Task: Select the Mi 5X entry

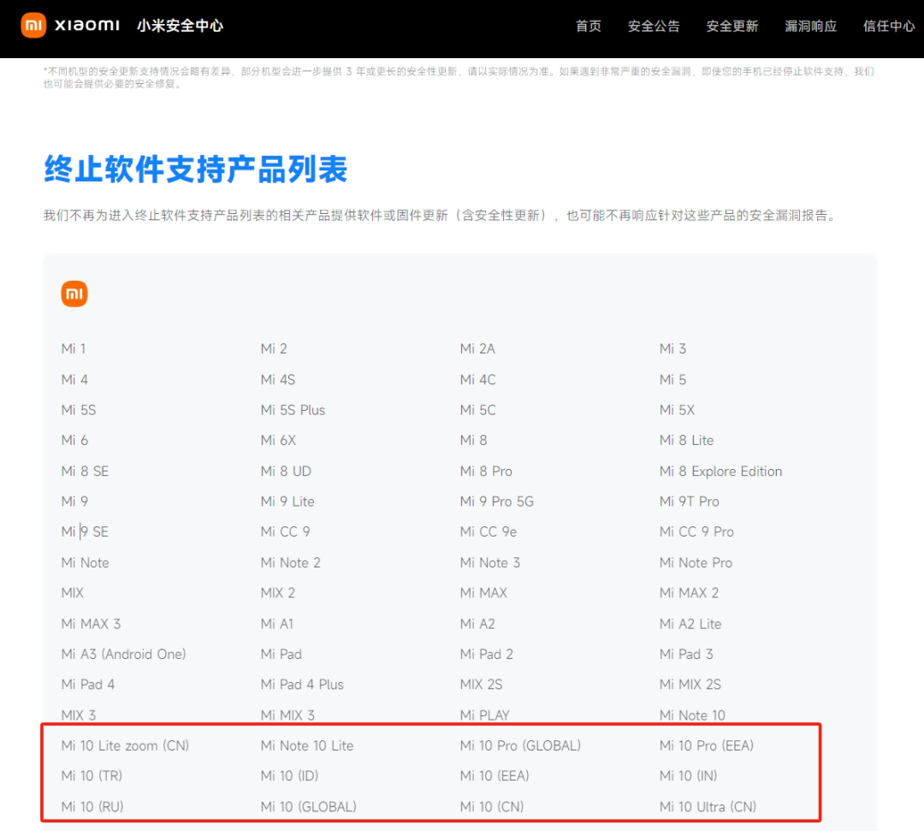Action: point(677,410)
